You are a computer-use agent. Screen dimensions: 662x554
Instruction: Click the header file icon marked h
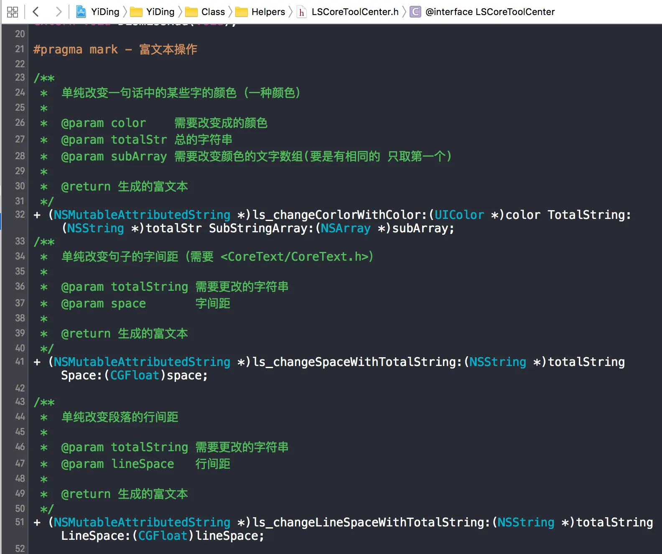click(x=302, y=12)
